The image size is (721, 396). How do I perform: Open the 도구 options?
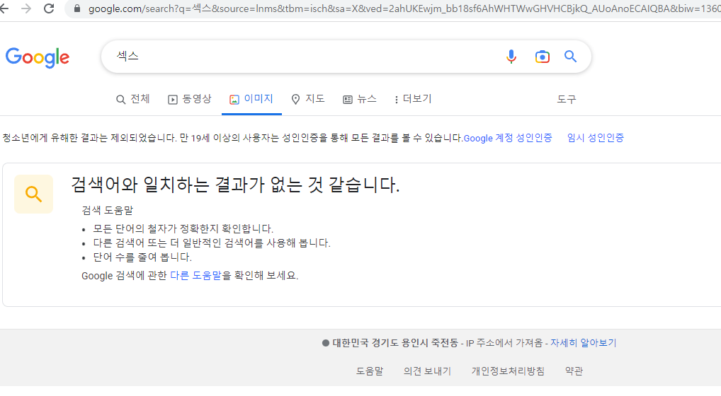click(566, 100)
